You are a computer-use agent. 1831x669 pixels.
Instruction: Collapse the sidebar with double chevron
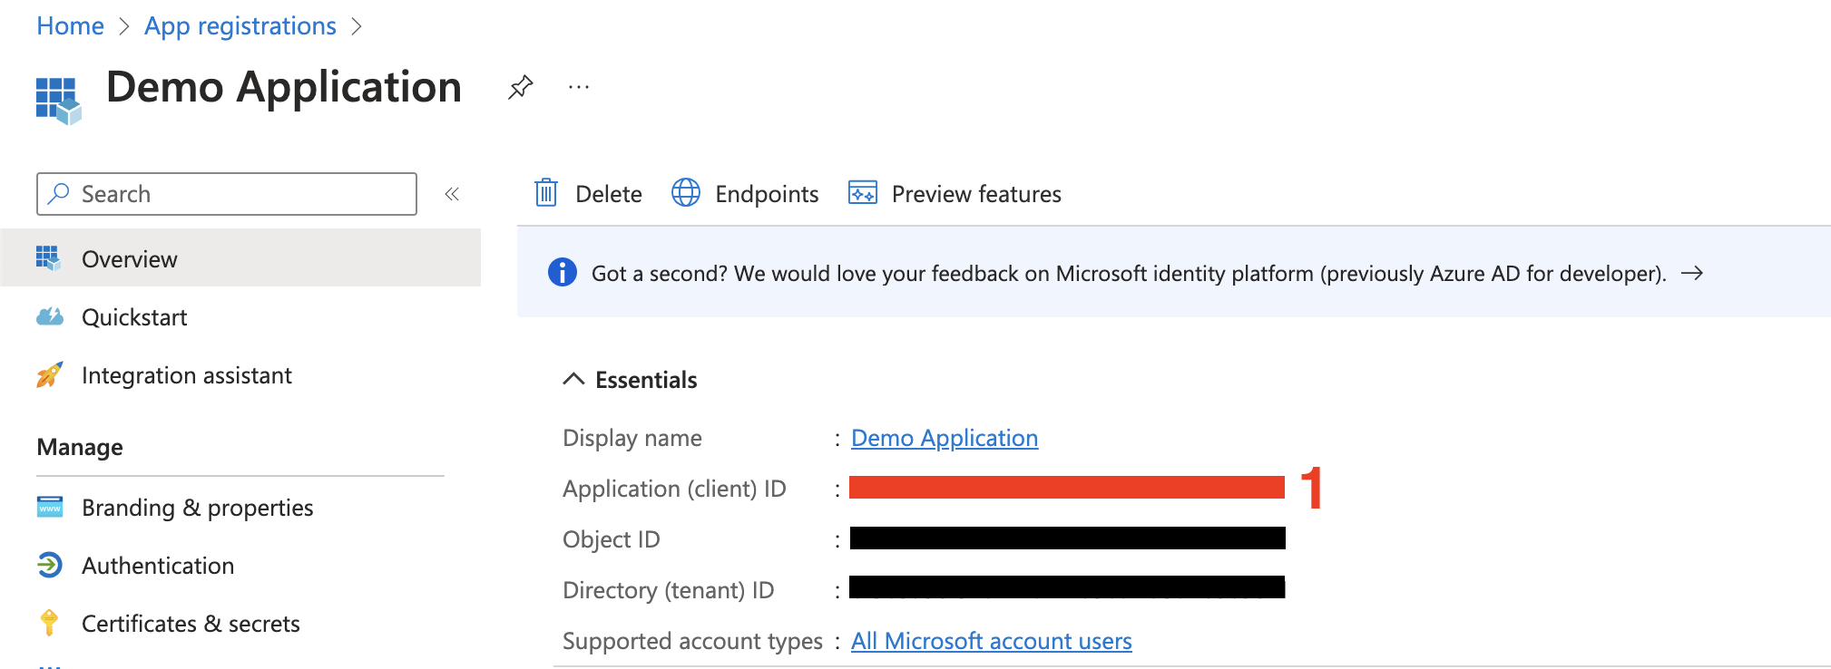(452, 194)
